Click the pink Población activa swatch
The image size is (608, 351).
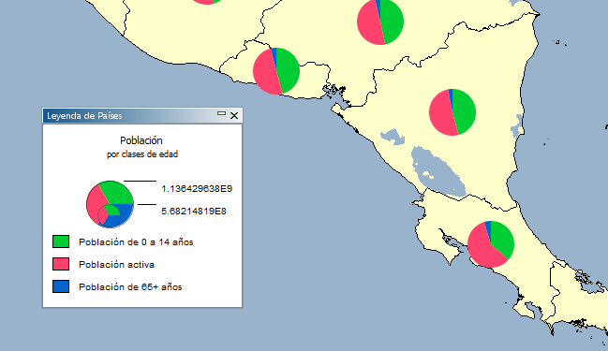click(x=61, y=264)
